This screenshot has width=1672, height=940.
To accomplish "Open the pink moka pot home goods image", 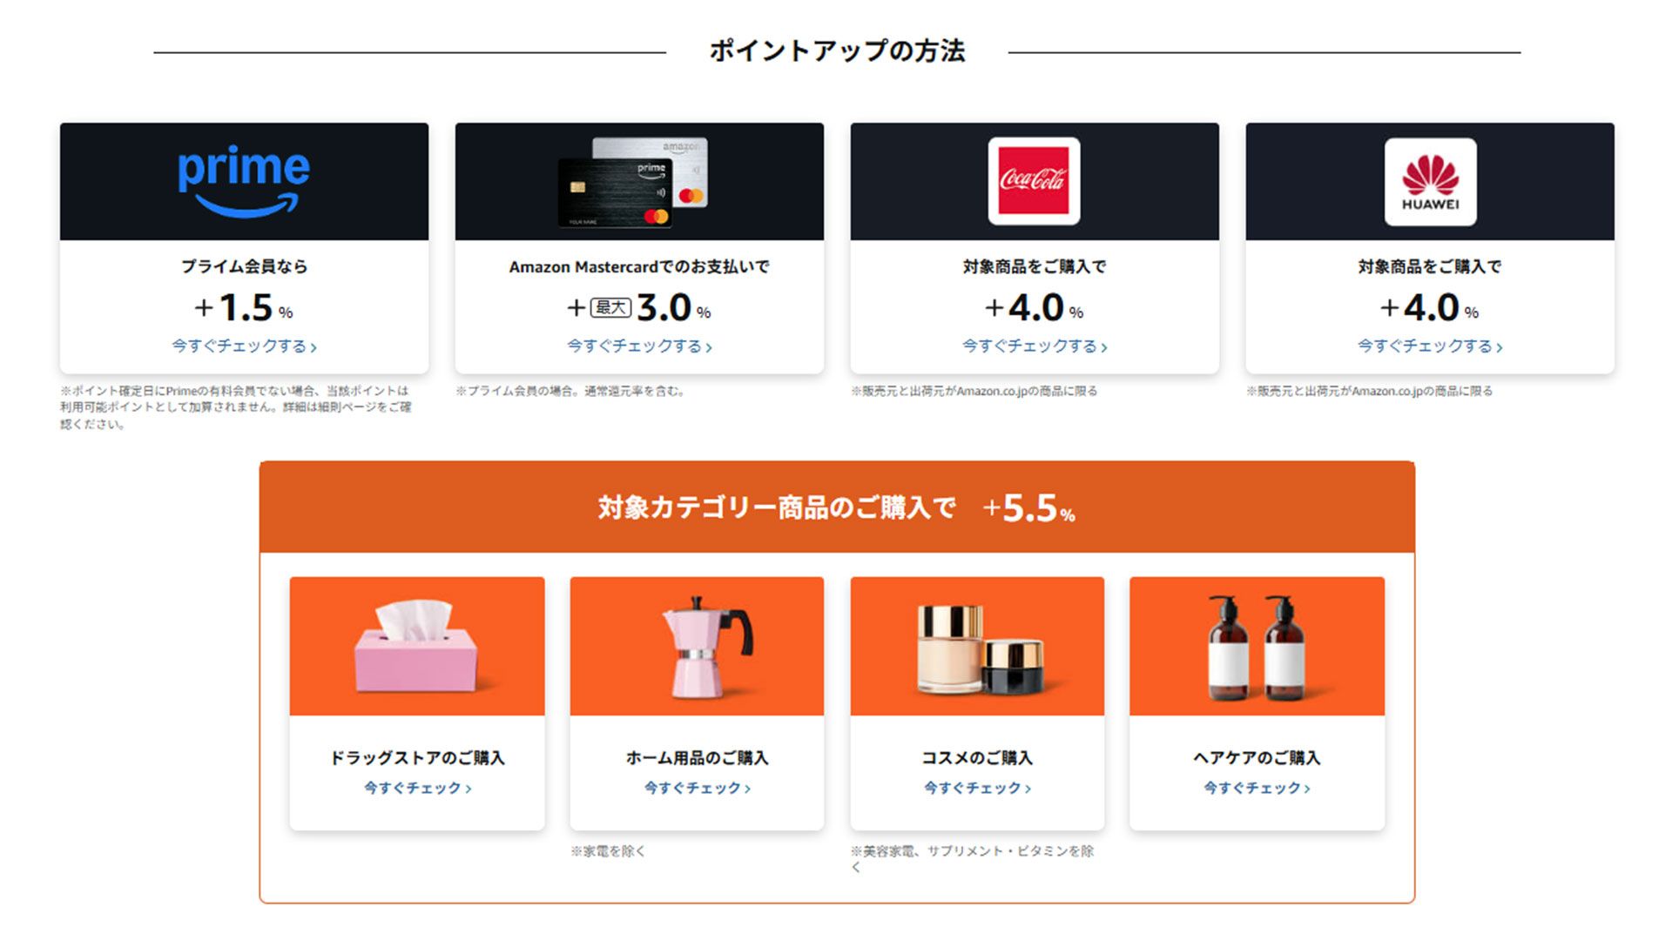I will click(697, 646).
